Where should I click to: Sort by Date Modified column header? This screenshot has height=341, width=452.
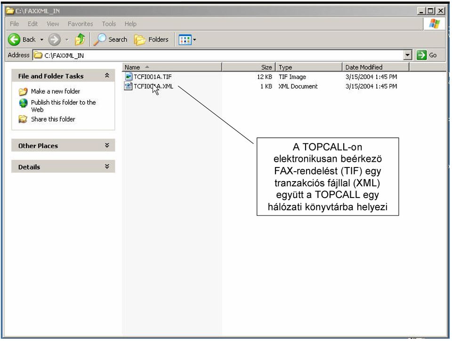click(x=376, y=67)
